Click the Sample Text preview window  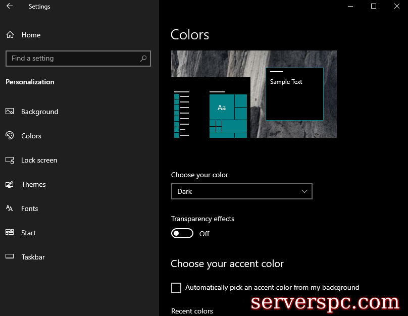tap(294, 94)
